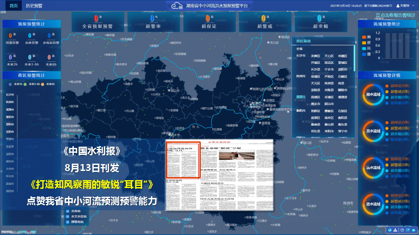Click the 沅水流域 donut chart
The image size is (419, 235).
click(373, 168)
